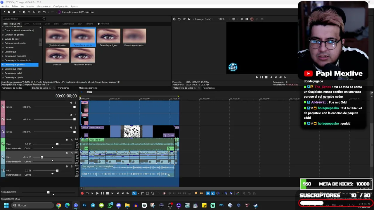Stop playback on the timeline transport bar
The image size is (374, 210).
(x=108, y=193)
